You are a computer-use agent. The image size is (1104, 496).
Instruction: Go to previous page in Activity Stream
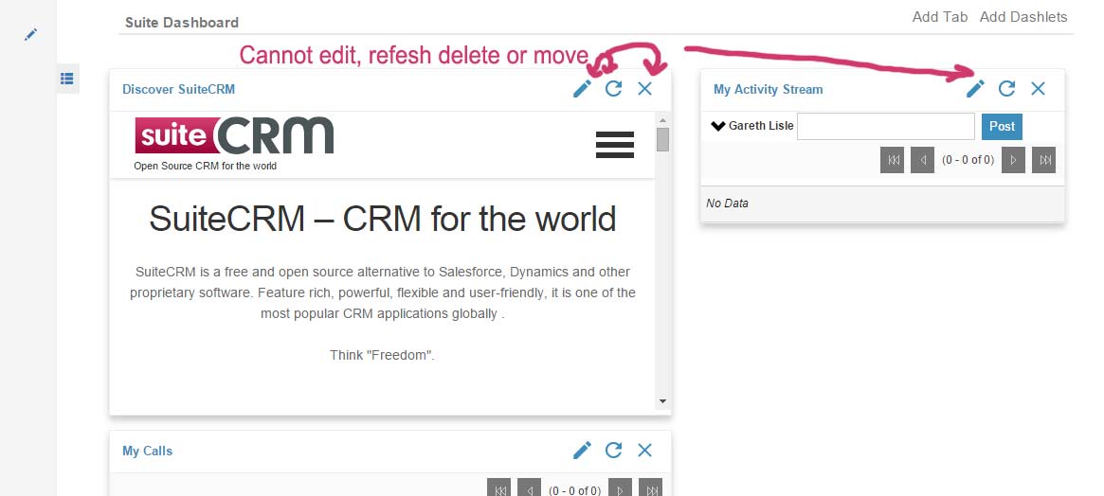[922, 160]
